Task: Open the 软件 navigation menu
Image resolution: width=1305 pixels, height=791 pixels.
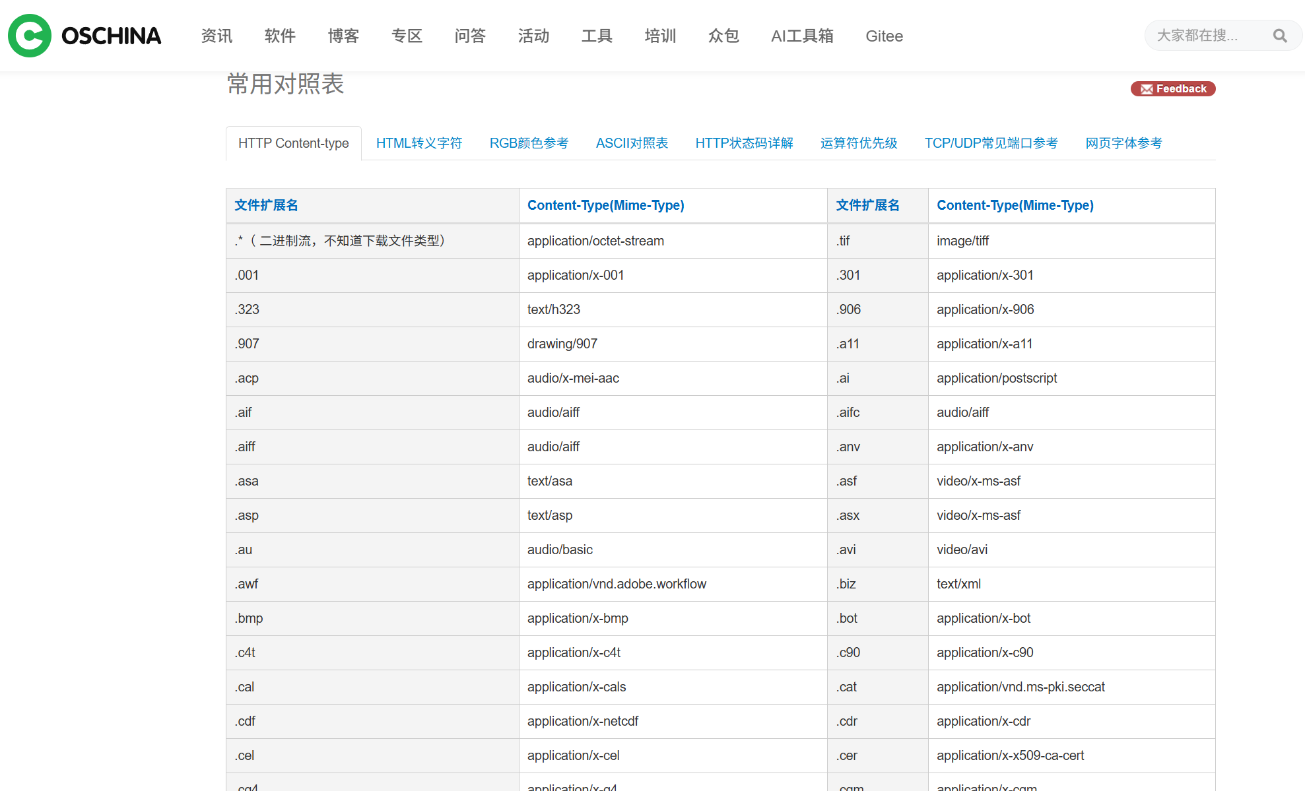Action: (x=280, y=36)
